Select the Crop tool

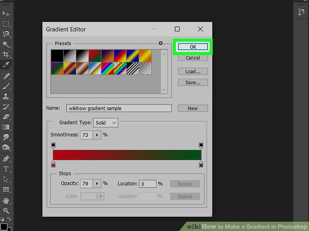6,54
